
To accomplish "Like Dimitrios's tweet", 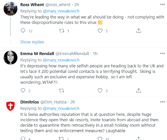I will [100, 138].
